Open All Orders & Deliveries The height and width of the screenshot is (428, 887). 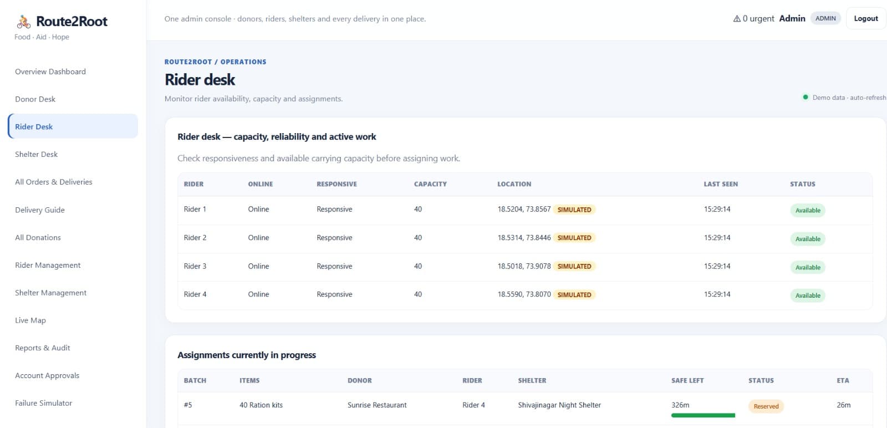click(54, 182)
